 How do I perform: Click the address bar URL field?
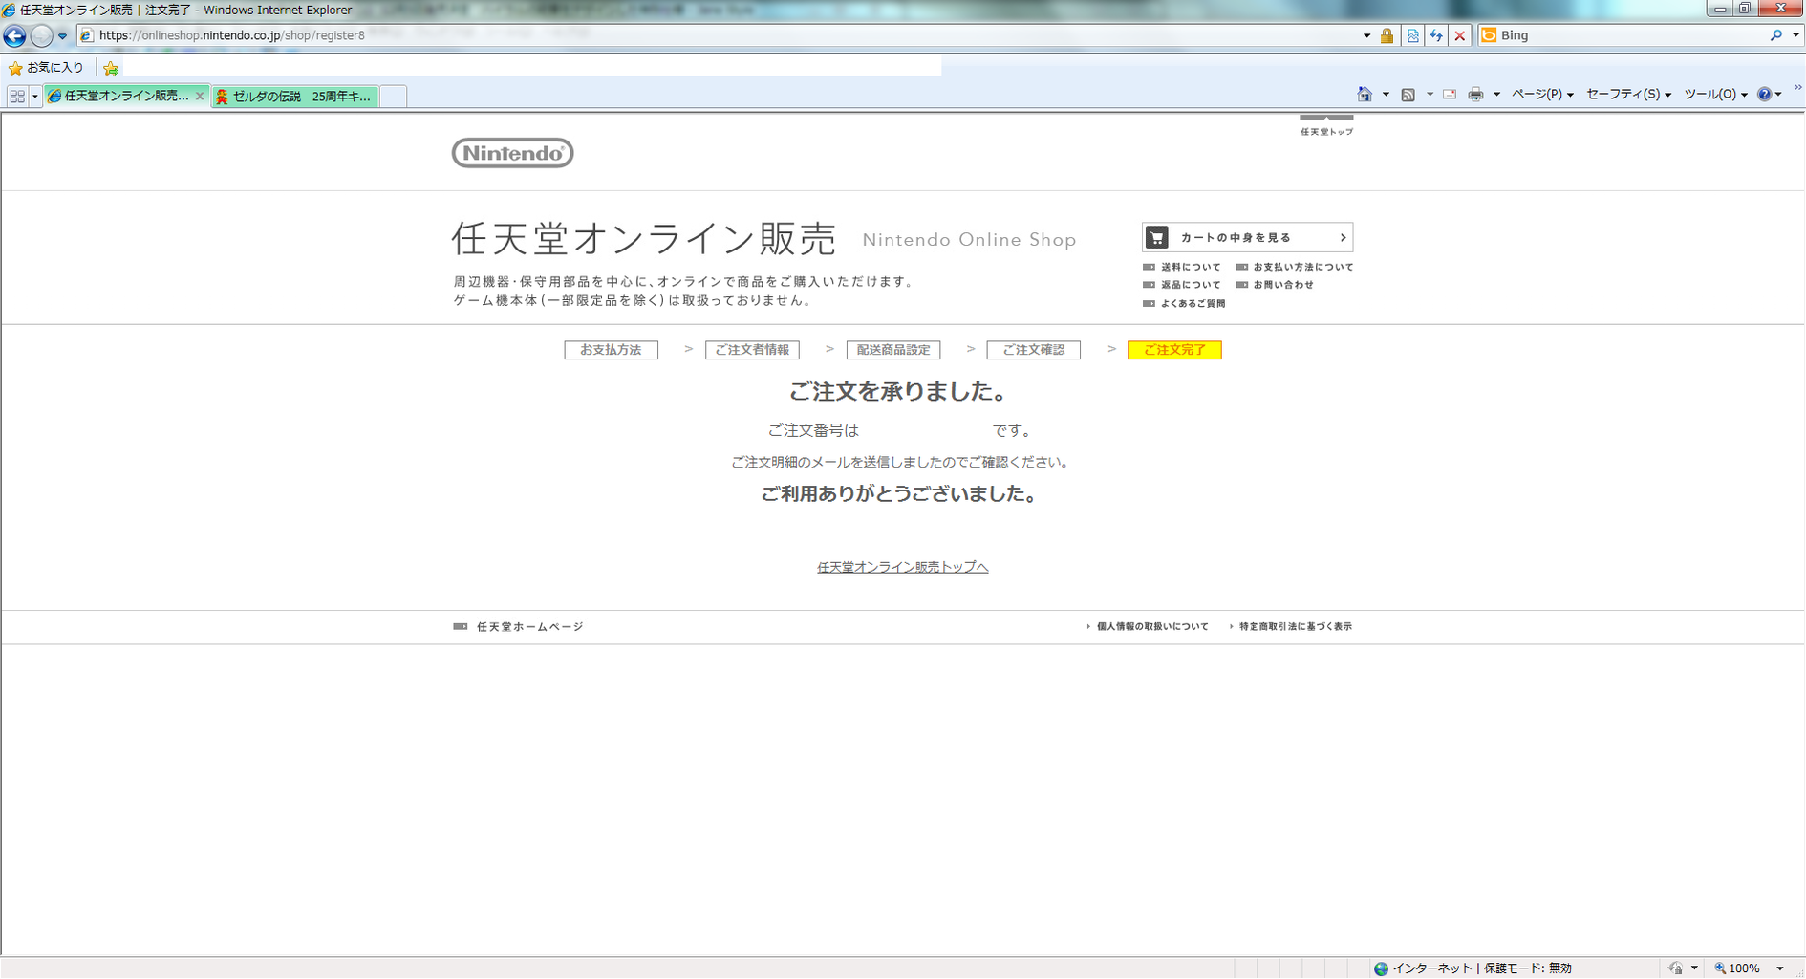[717, 35]
